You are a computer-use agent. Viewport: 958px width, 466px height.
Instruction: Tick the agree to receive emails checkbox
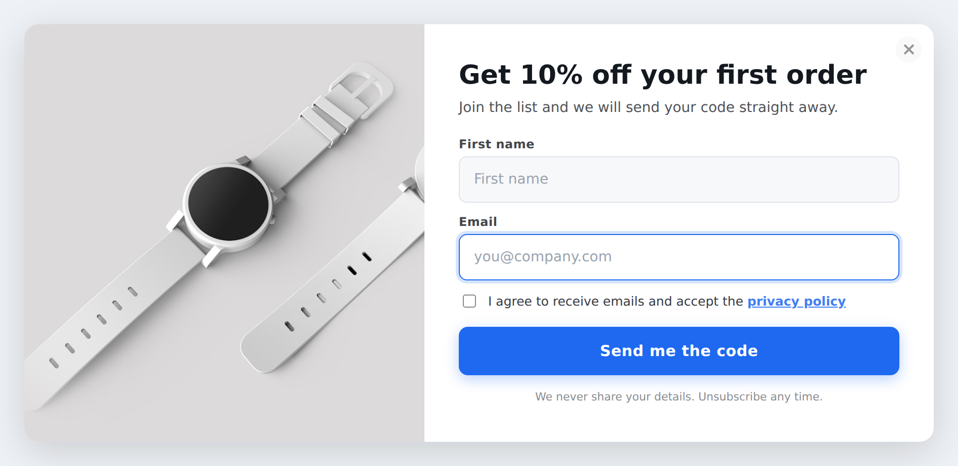click(469, 301)
